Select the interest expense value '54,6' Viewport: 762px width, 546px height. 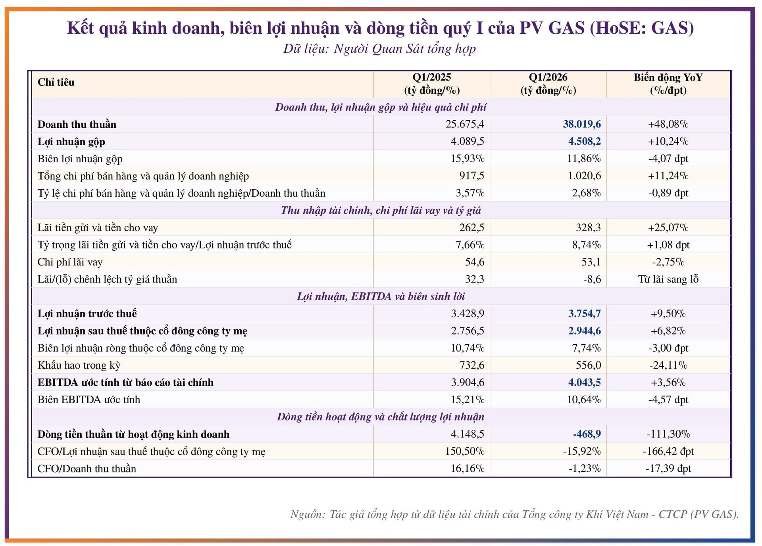(x=475, y=262)
